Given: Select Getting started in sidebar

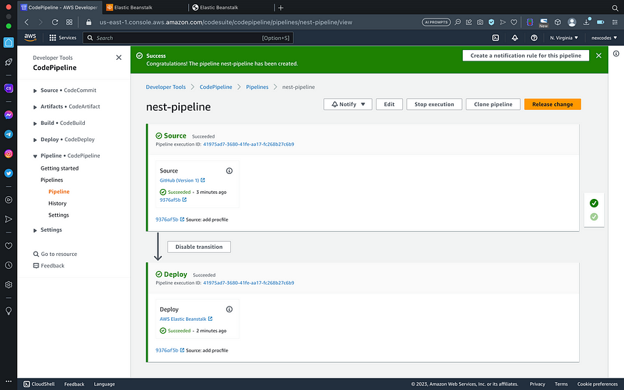Looking at the screenshot, I should 60,168.
